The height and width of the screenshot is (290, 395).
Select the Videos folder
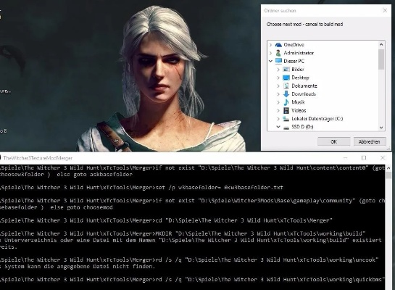299,110
